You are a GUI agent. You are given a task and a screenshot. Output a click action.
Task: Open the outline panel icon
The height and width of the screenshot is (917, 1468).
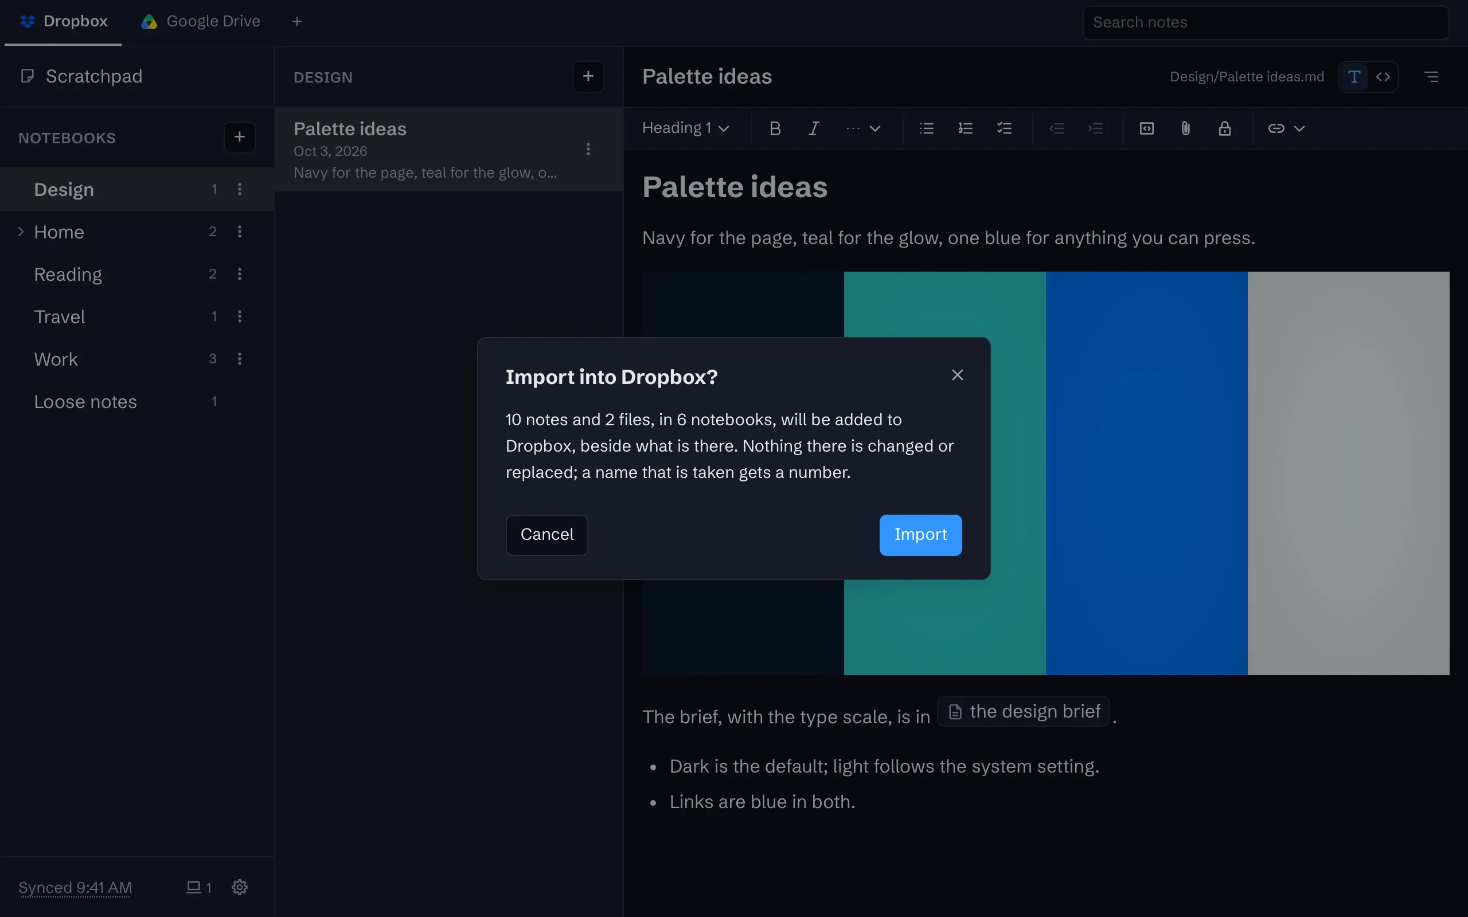1432,77
